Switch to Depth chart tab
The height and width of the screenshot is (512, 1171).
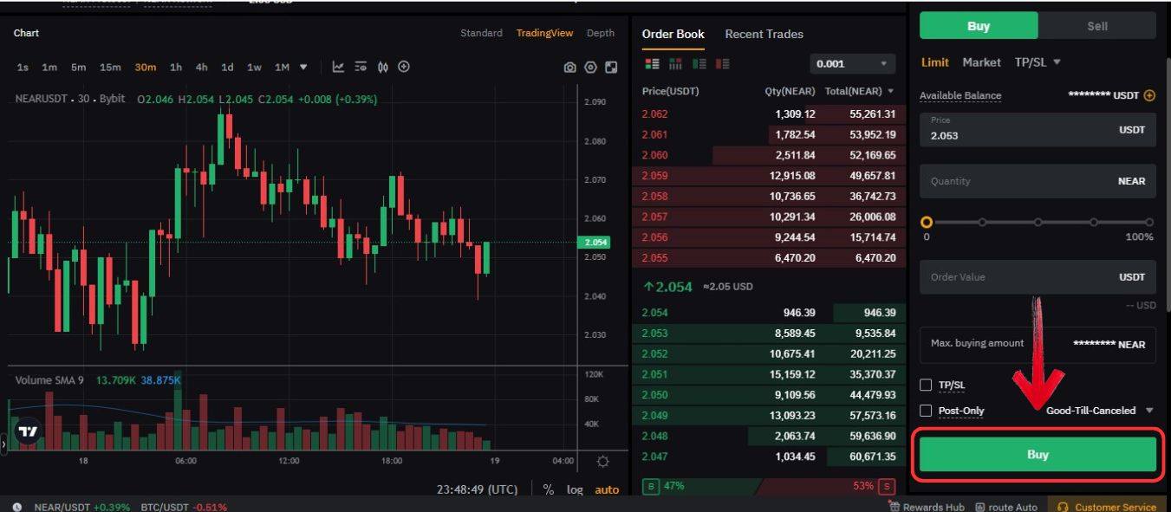coord(601,33)
